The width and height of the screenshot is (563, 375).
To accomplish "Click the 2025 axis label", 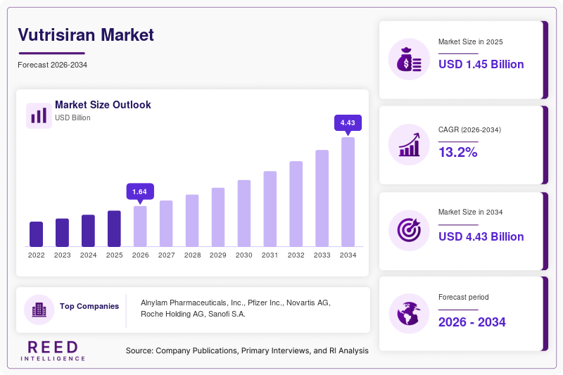I will [114, 255].
